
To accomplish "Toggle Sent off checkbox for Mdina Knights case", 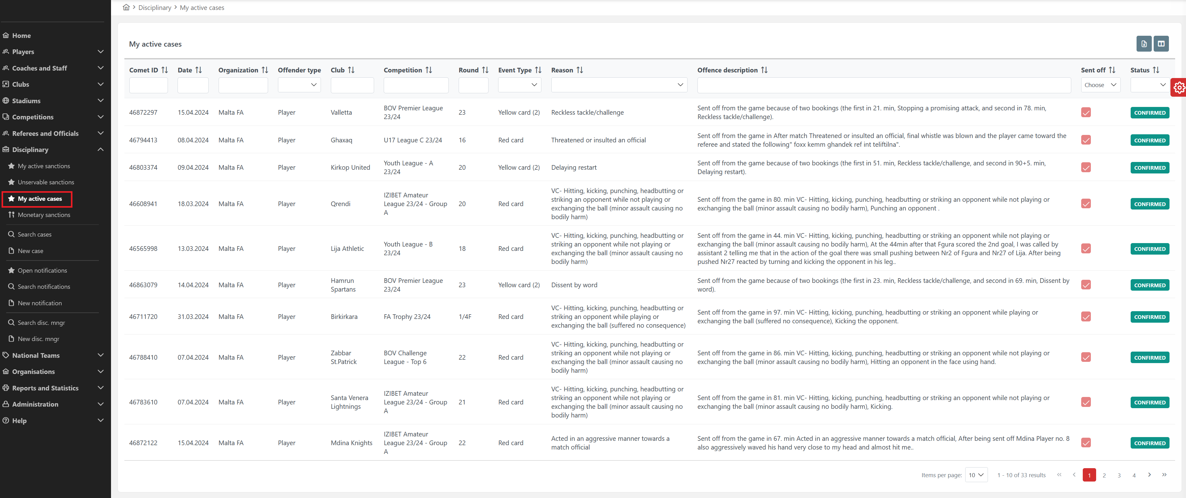I will [1086, 443].
